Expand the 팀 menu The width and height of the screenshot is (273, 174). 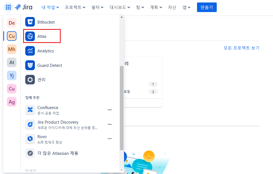pyautogui.click(x=140, y=7)
